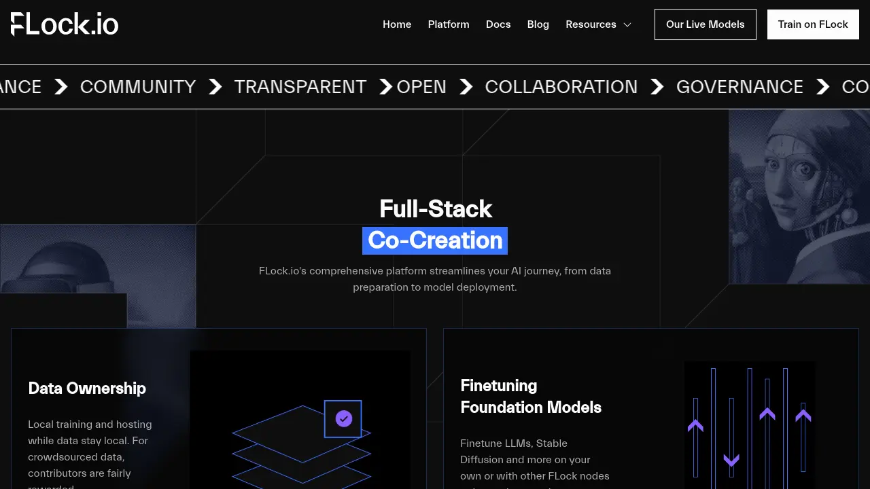Click the OPEN marquee text

coord(421,87)
